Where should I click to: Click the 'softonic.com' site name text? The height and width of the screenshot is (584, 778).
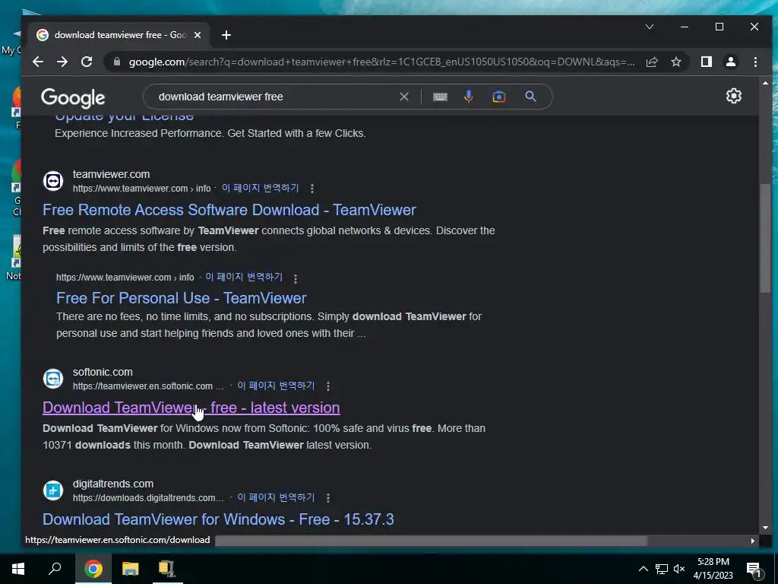point(103,372)
